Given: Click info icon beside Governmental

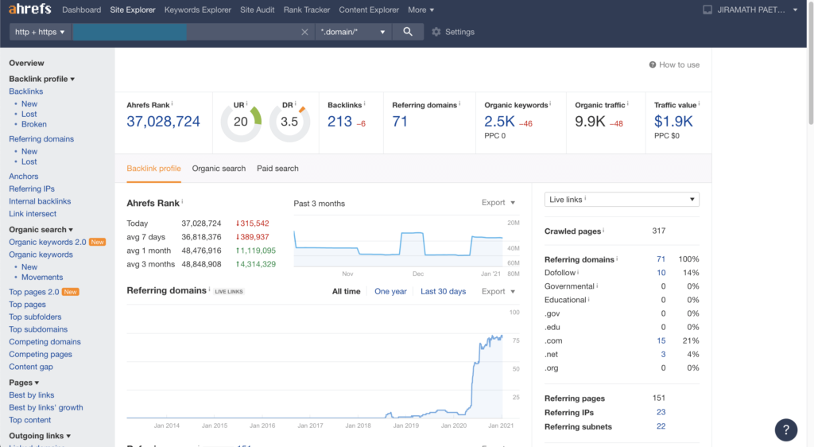Looking at the screenshot, I should coord(597,285).
